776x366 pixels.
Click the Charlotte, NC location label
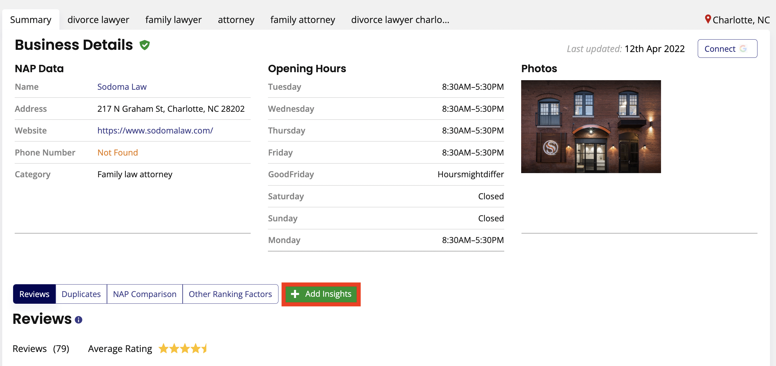(x=741, y=20)
